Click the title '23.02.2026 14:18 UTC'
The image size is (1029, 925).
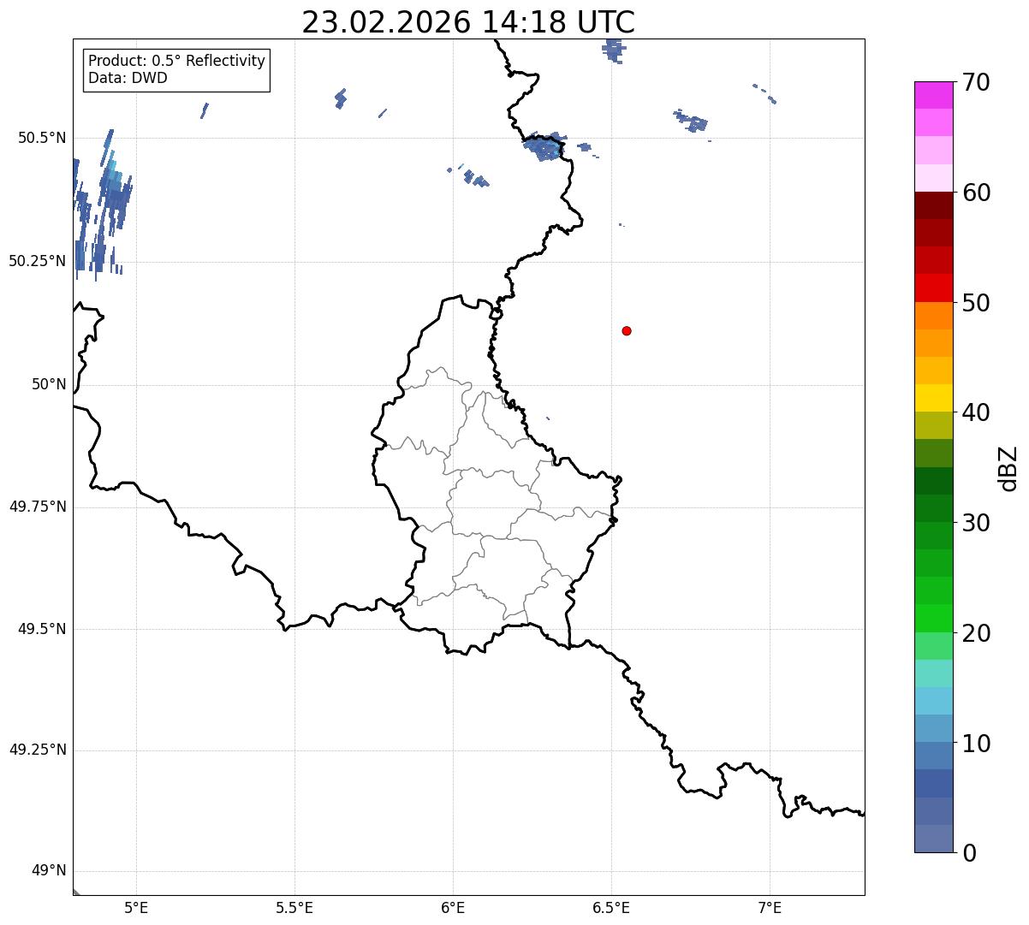click(468, 21)
